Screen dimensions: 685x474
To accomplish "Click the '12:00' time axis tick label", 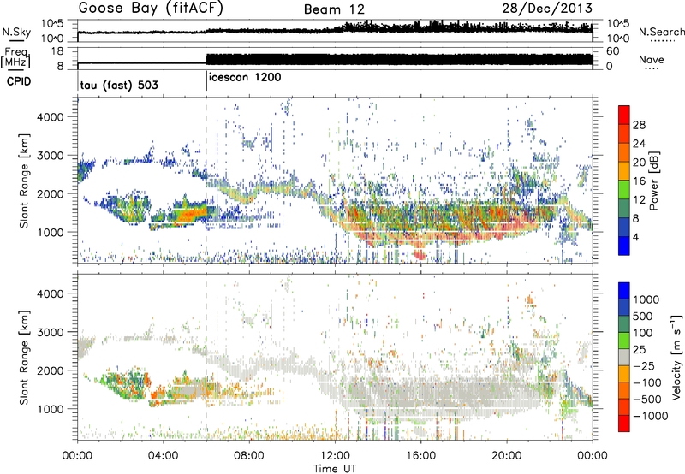I will click(x=335, y=456).
